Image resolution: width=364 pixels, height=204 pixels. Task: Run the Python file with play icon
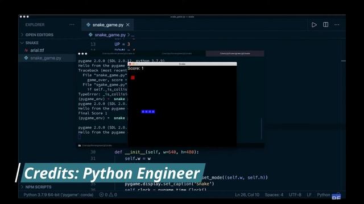click(314, 25)
